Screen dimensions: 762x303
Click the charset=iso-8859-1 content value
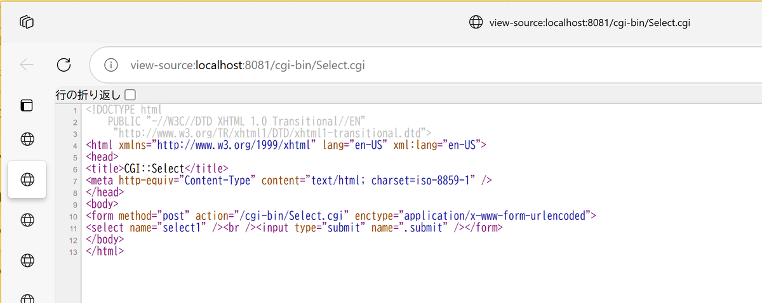422,181
